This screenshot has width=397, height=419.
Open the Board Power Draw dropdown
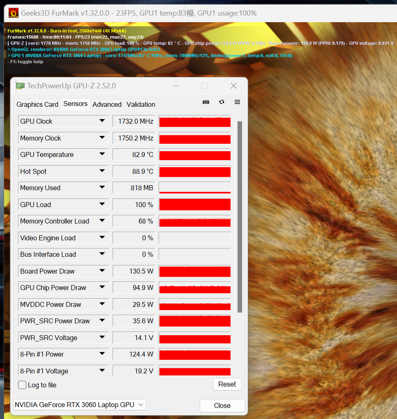[x=102, y=271]
